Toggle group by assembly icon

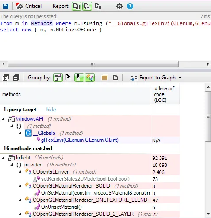click(x=58, y=78)
